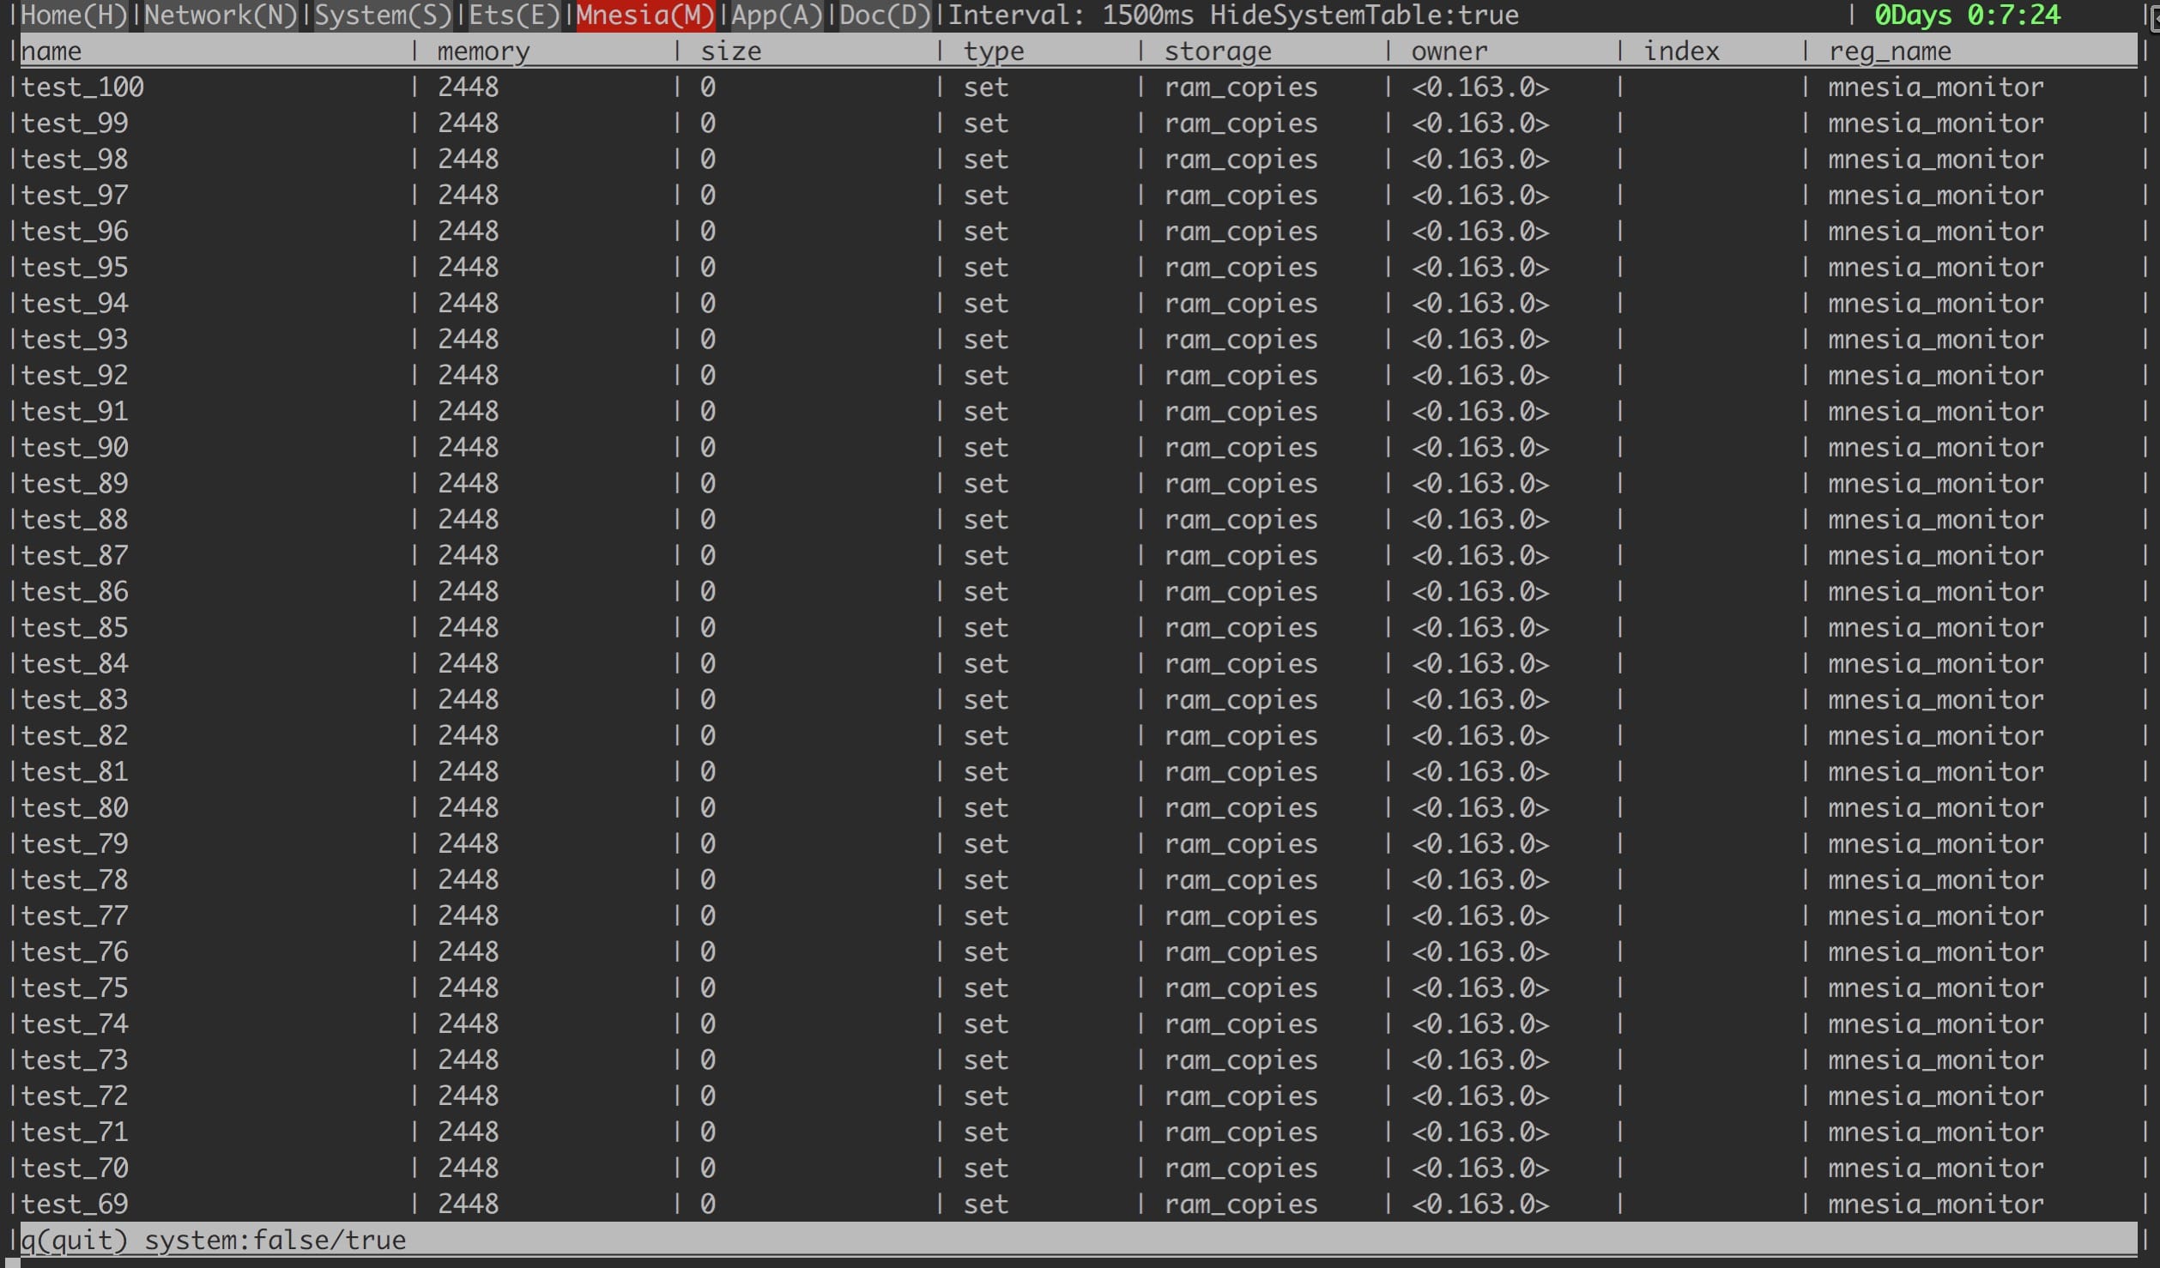Click the highlighted Mnesia(M) tab
The width and height of the screenshot is (2160, 1268).
coord(645,15)
